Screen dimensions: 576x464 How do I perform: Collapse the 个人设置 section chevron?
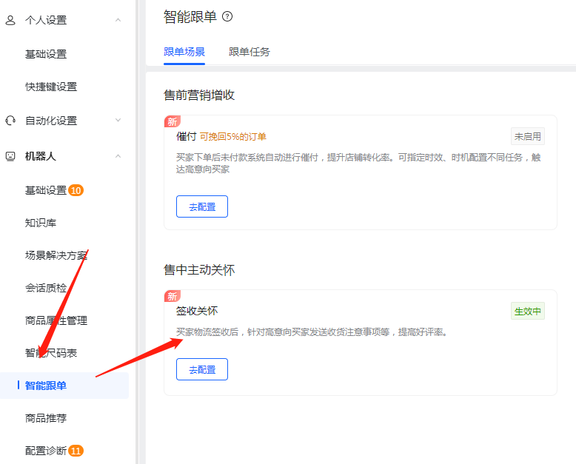118,20
